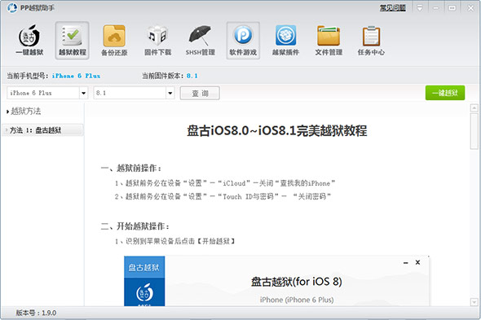
Task: Click the scrollbar down arrow
Action: pos(474,302)
